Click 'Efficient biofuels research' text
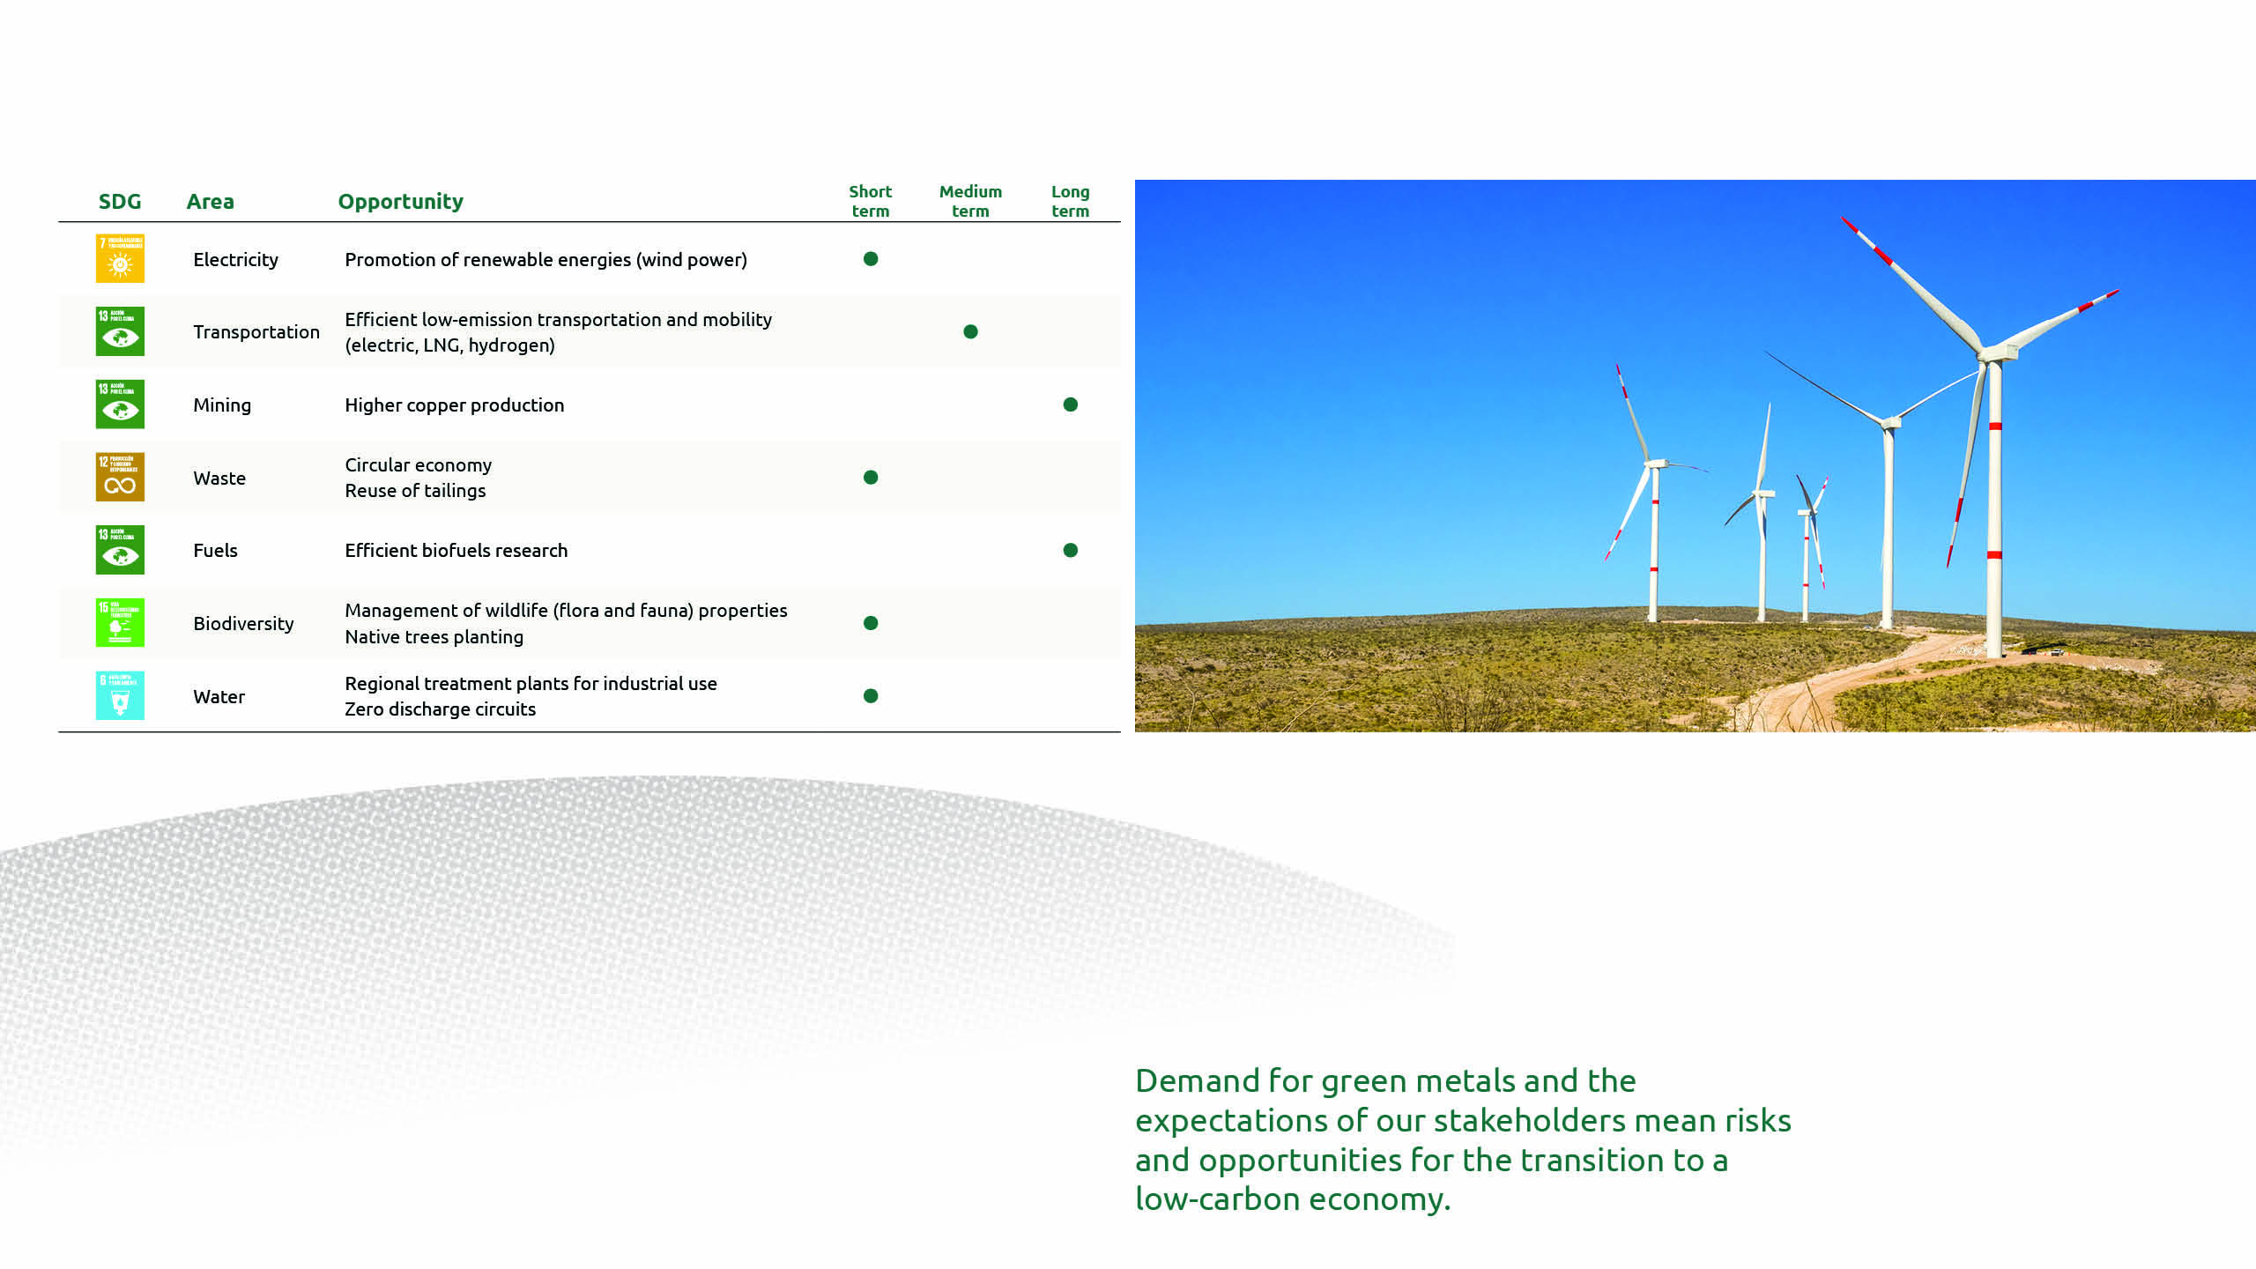The height and width of the screenshot is (1269, 2256). coord(456,551)
